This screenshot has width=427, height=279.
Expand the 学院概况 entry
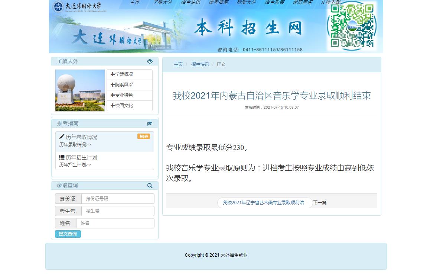coord(130,74)
